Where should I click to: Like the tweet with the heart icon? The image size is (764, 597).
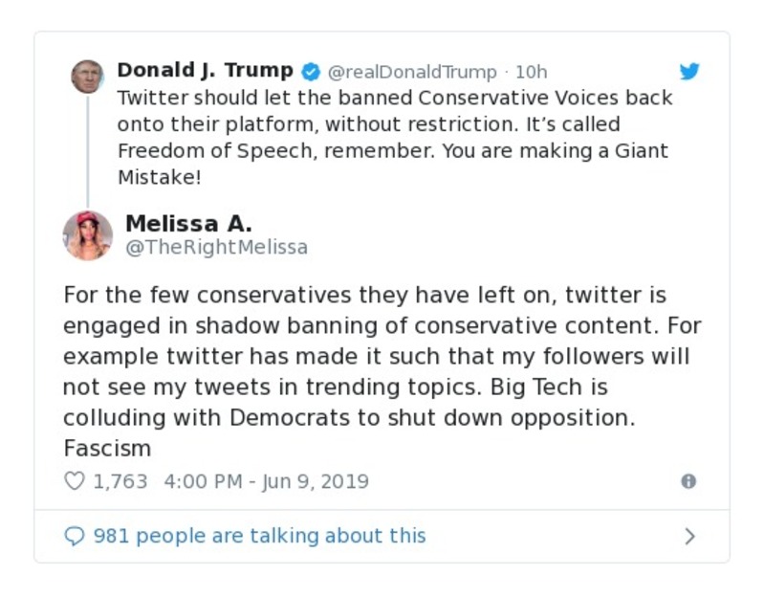[x=74, y=481]
